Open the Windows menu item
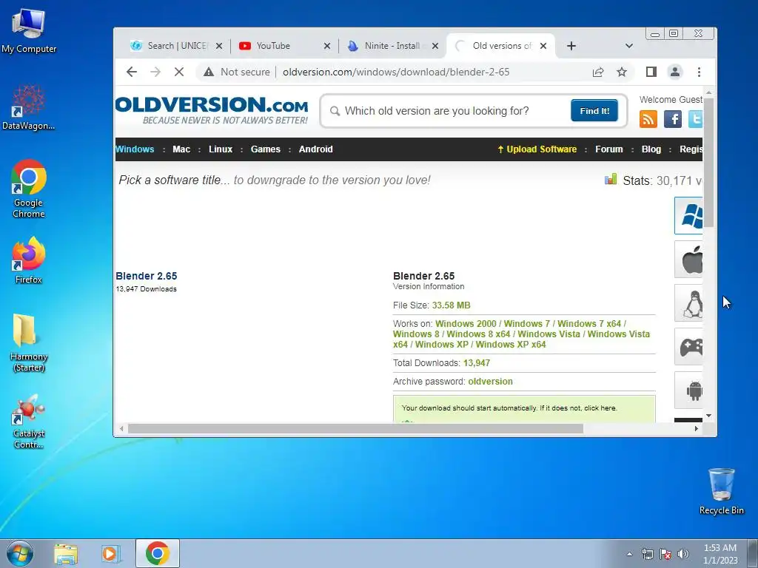The image size is (758, 568). [x=135, y=149]
